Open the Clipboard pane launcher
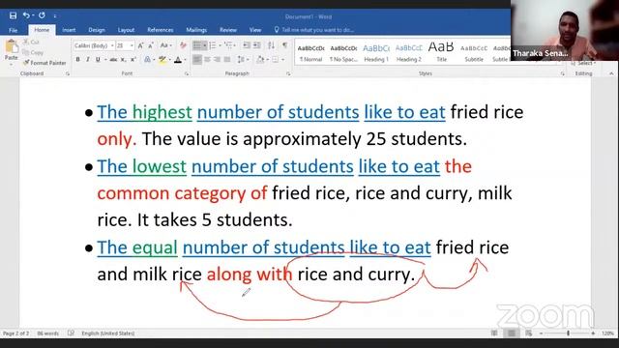 click(x=68, y=73)
